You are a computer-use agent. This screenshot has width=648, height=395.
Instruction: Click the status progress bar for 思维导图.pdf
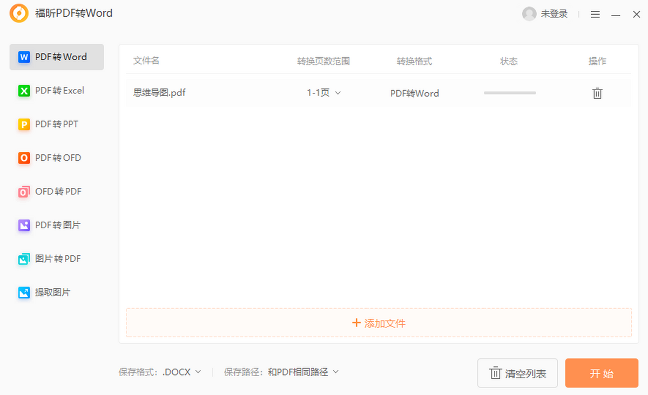click(x=510, y=93)
